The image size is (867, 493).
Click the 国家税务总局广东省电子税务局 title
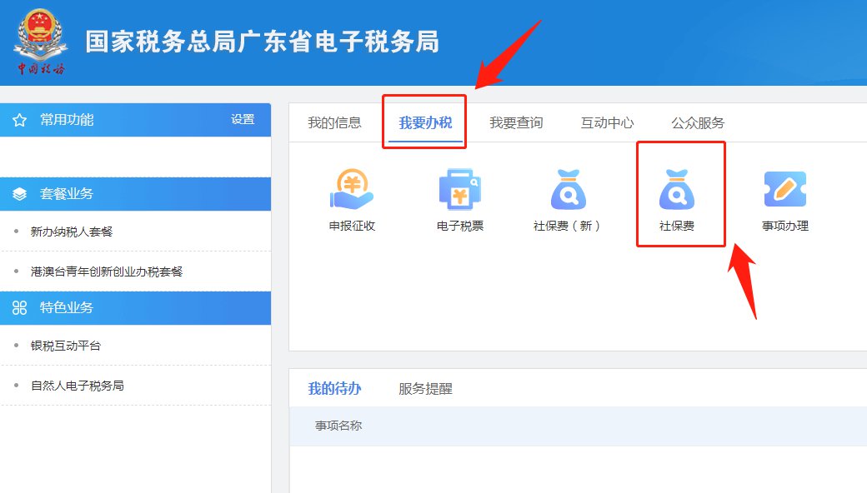263,42
